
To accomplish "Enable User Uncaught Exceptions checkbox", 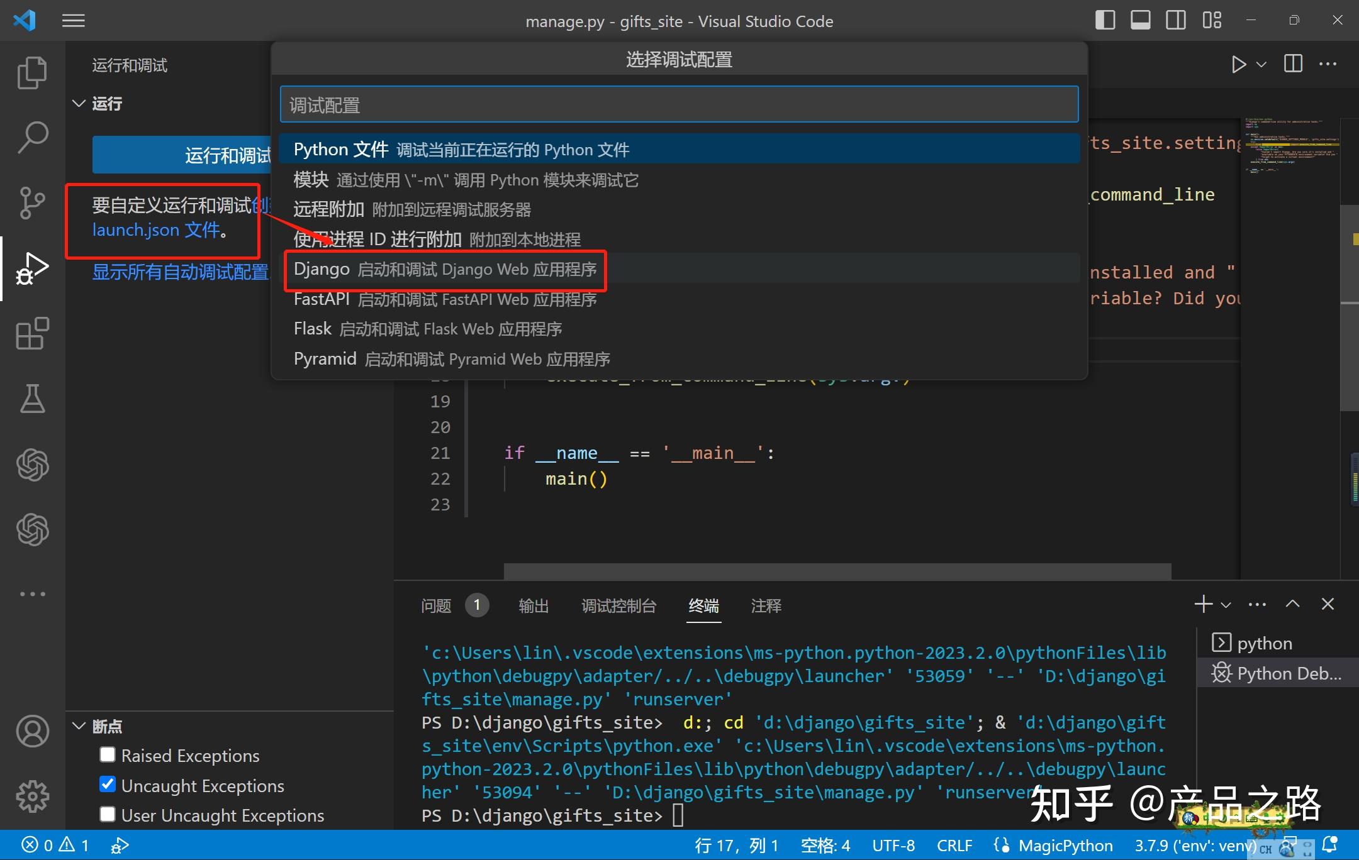I will coord(108,814).
